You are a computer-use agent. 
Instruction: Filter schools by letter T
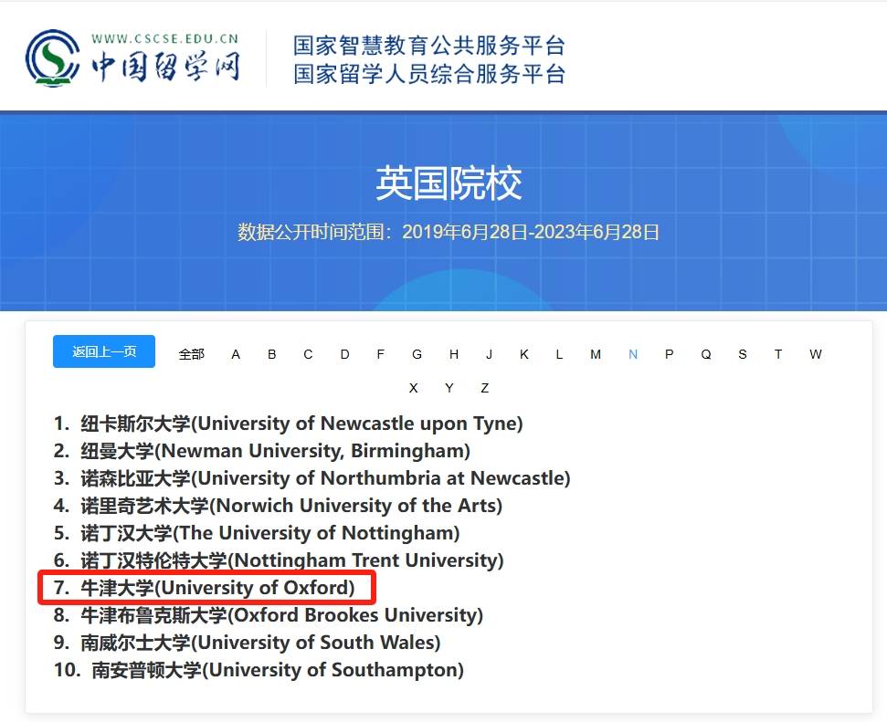(x=778, y=354)
